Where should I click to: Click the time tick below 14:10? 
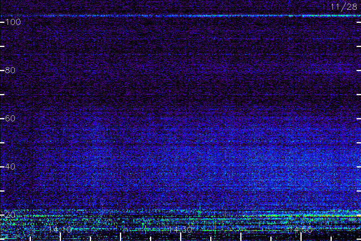click(60, 237)
